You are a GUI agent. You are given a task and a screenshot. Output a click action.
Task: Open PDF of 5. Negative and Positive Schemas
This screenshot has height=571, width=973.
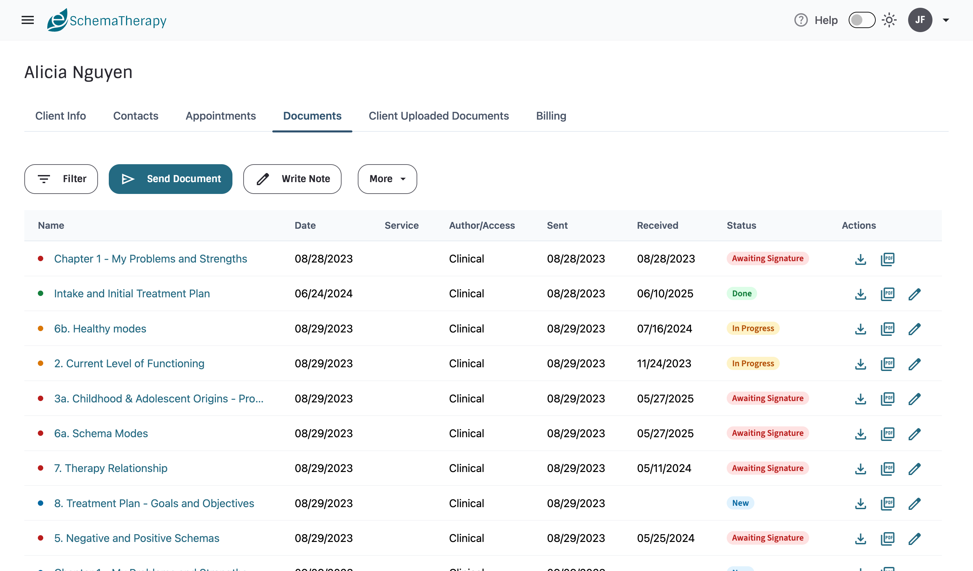[x=887, y=539]
